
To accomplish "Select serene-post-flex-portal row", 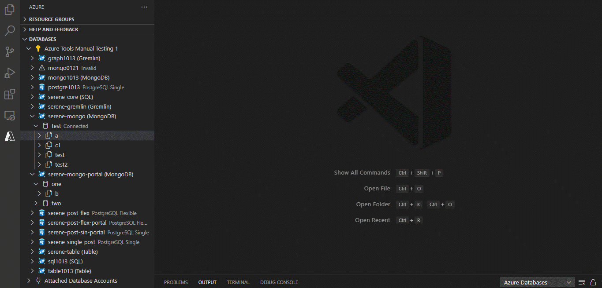I will [87, 222].
